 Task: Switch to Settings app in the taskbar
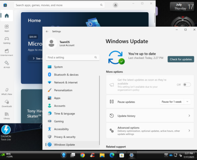point(132,155)
